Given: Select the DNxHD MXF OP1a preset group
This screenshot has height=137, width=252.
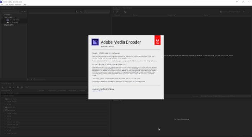Looking at the screenshot, I should pos(13,122).
